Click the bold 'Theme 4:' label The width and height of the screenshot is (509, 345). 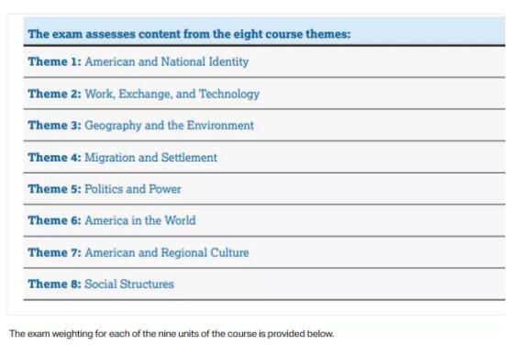(54, 157)
